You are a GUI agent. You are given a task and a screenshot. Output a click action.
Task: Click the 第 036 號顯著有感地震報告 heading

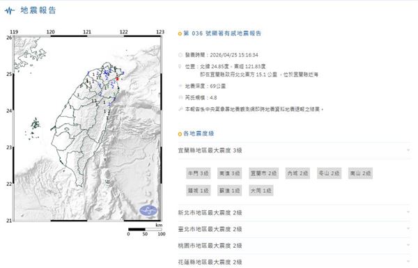[x=222, y=33]
